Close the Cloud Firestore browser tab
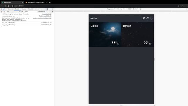 46,2
